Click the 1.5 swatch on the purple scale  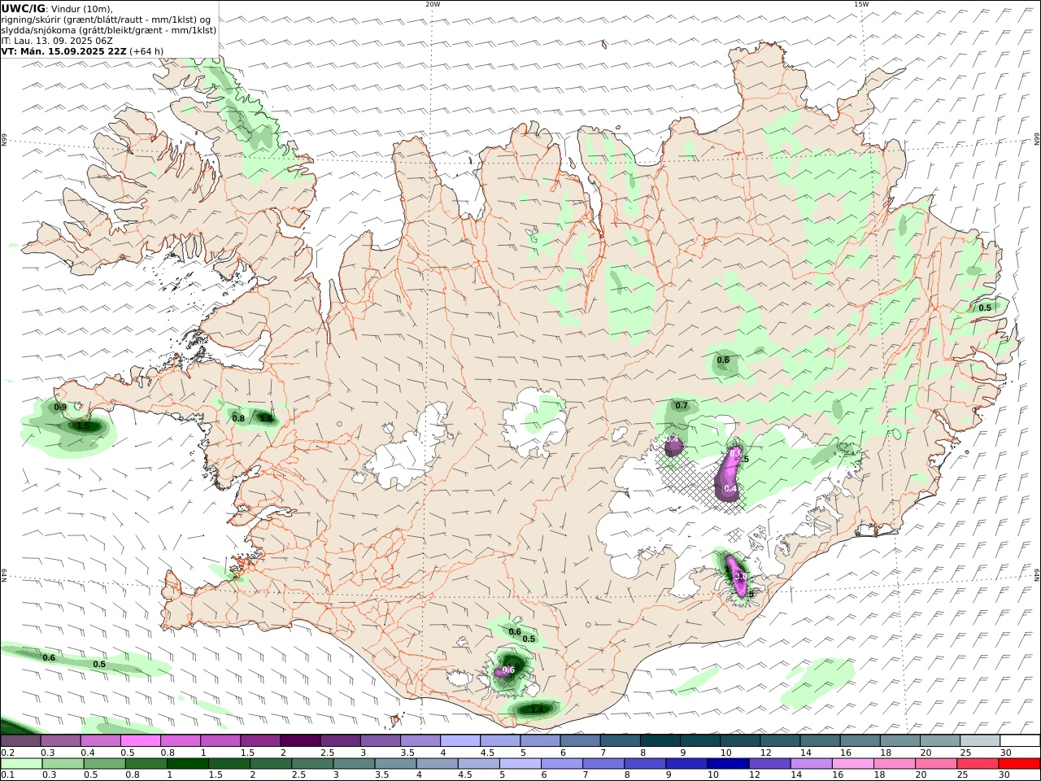click(x=260, y=740)
